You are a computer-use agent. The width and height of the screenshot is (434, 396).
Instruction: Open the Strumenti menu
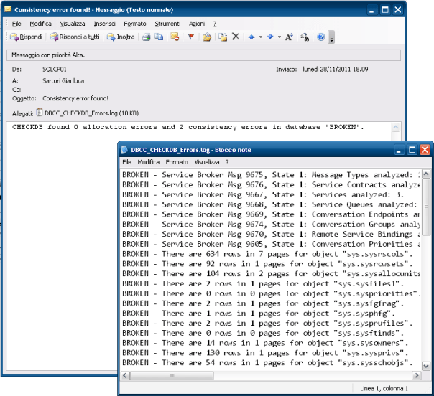click(167, 24)
